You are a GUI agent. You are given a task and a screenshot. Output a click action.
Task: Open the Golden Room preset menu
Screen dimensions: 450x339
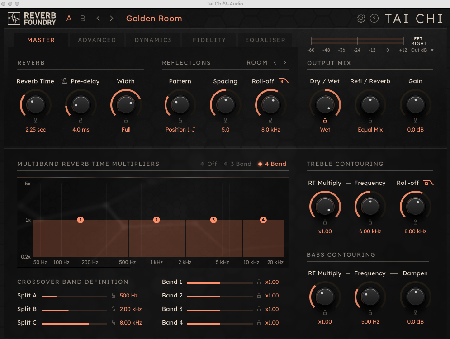(x=154, y=19)
